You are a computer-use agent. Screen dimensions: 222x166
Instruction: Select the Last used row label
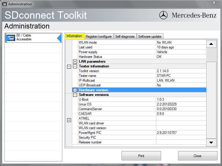point(86,47)
